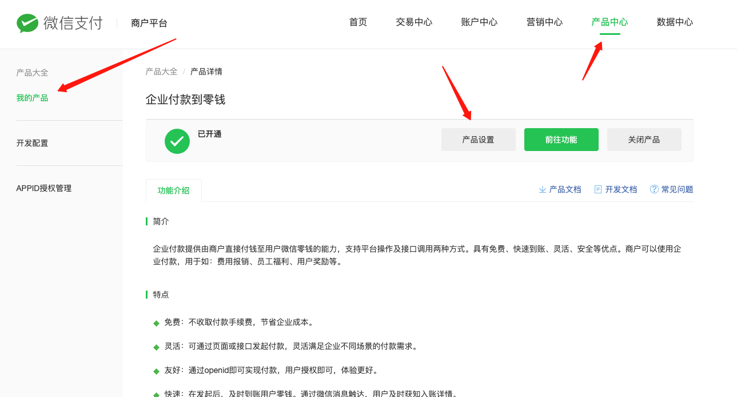Click the 灵活 feature line
Viewport: 737px width, 397px height.
click(x=291, y=346)
